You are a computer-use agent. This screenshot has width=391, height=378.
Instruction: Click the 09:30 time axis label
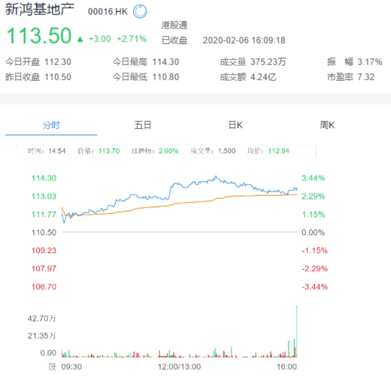point(72,367)
